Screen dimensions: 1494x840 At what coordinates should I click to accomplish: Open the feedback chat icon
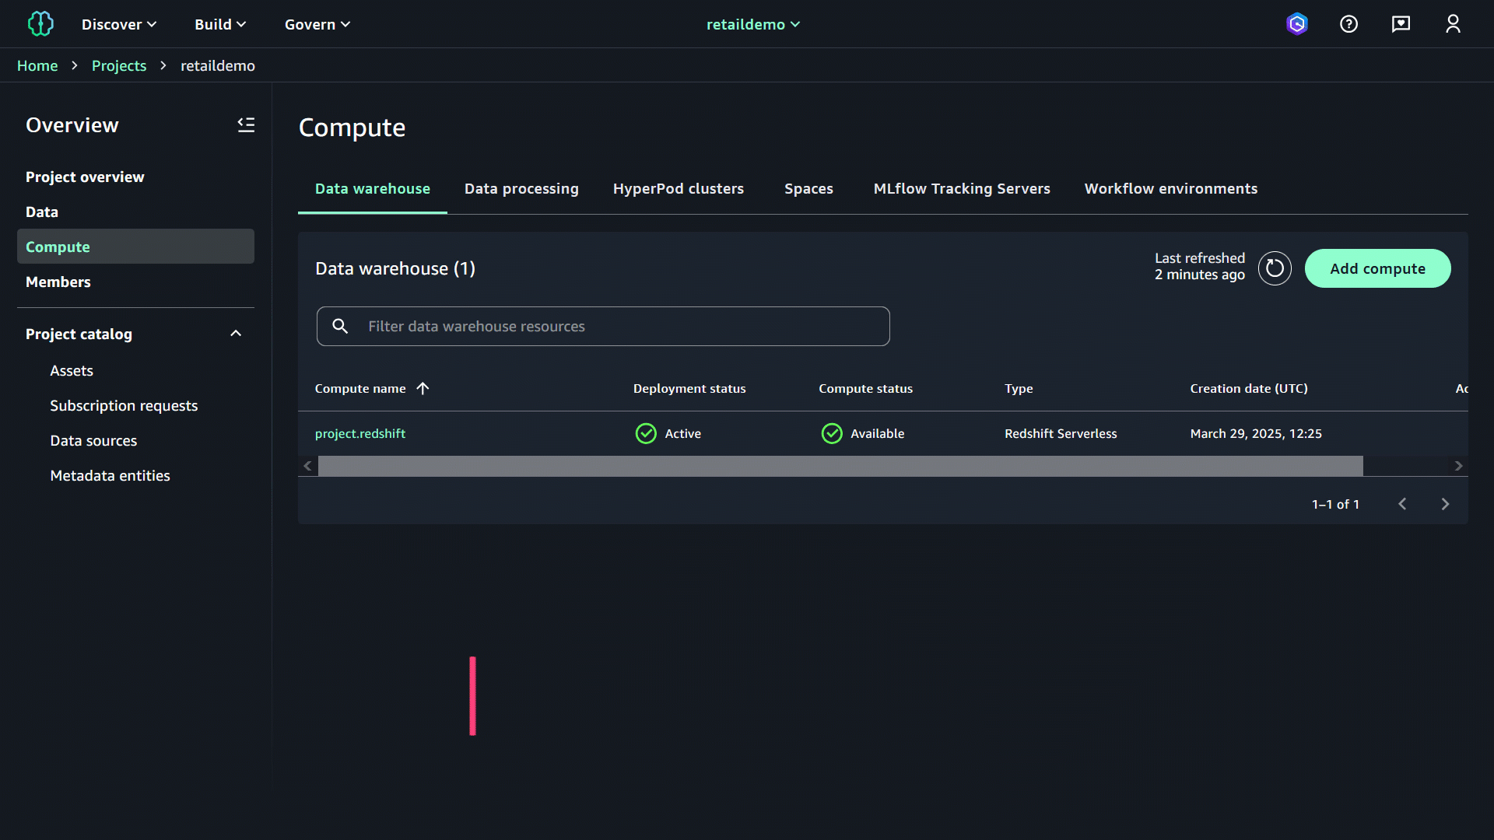click(1401, 24)
